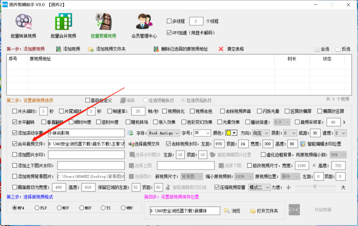Open the 批量转换视频 tool
This screenshot has height=226, width=358.
(x=23, y=26)
